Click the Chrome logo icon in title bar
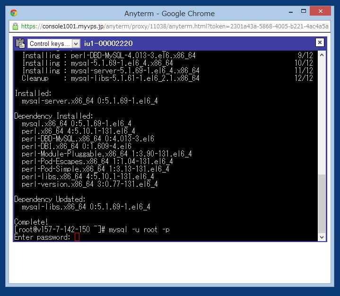 coord(14,13)
